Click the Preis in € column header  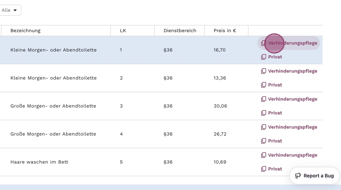(x=225, y=31)
